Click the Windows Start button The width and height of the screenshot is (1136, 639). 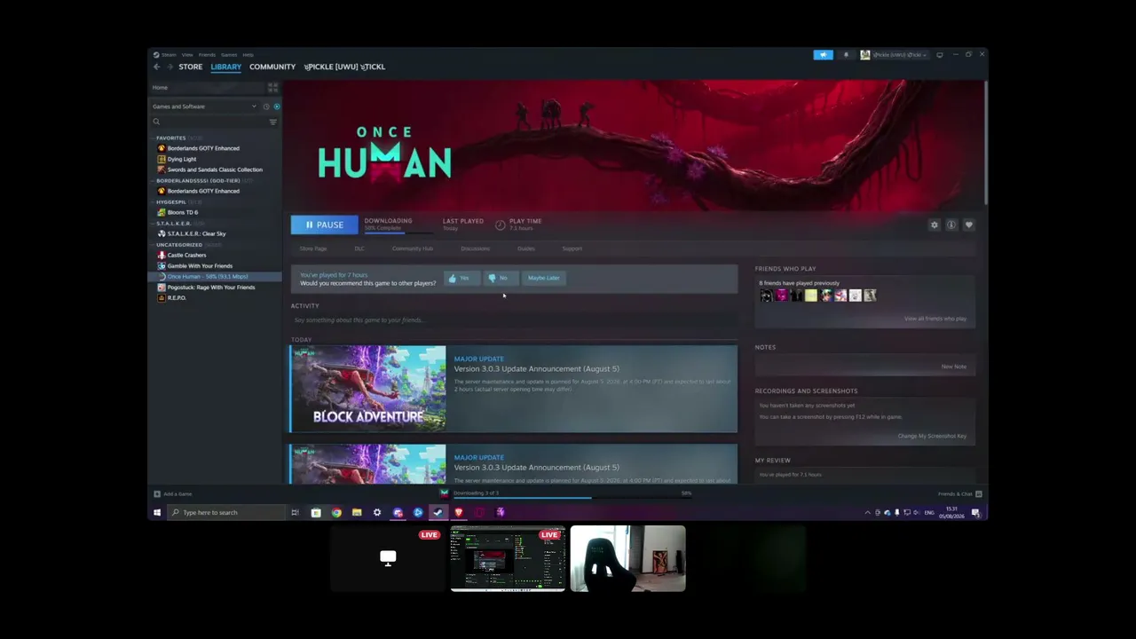click(157, 512)
